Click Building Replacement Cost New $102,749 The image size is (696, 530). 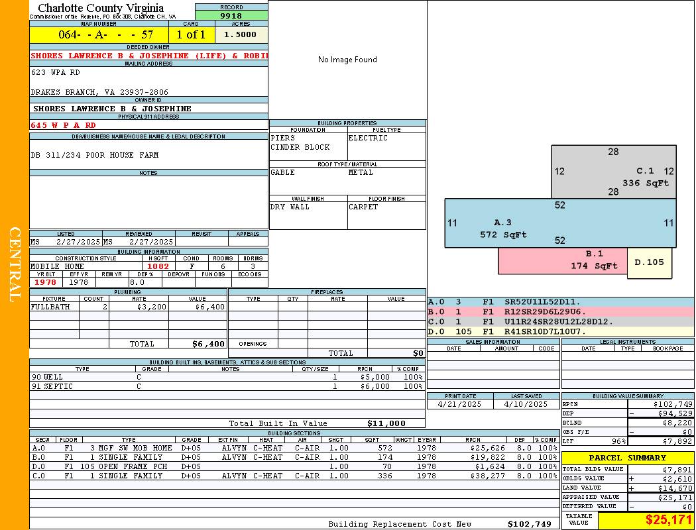pyautogui.click(x=530, y=524)
